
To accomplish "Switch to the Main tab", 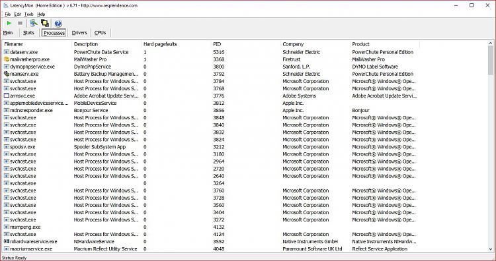I will [x=8, y=32].
